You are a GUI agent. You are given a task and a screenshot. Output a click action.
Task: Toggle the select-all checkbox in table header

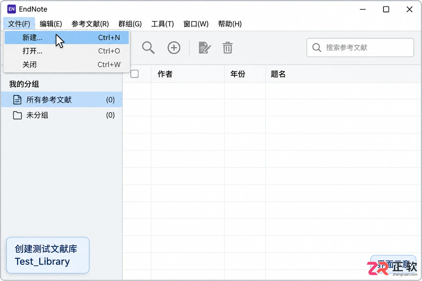tap(135, 74)
